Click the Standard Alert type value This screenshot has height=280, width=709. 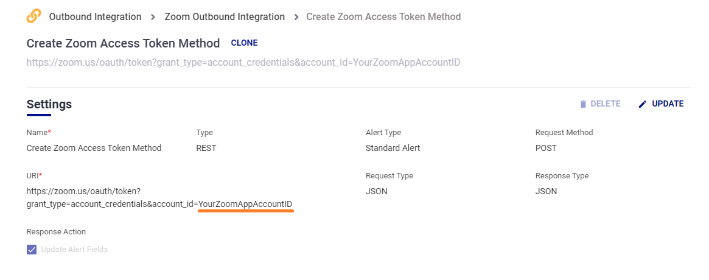point(393,148)
